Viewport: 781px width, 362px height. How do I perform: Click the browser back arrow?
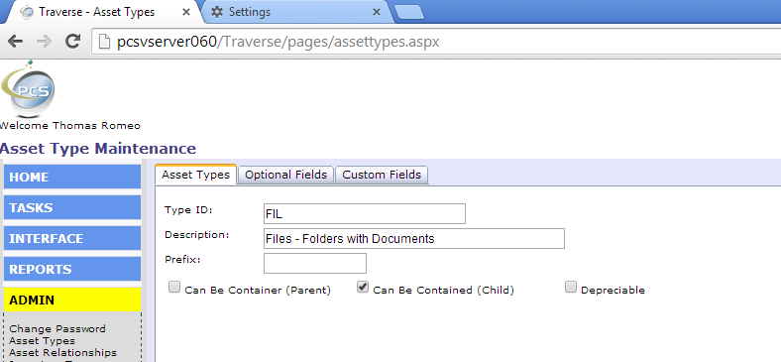16,42
